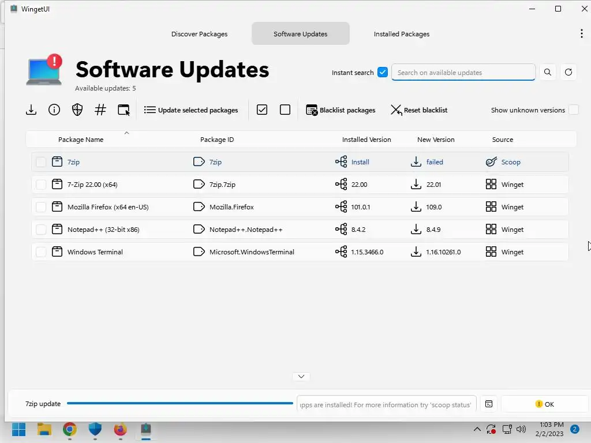Sort by Installed Version column
The height and width of the screenshot is (443, 591).
click(366, 140)
